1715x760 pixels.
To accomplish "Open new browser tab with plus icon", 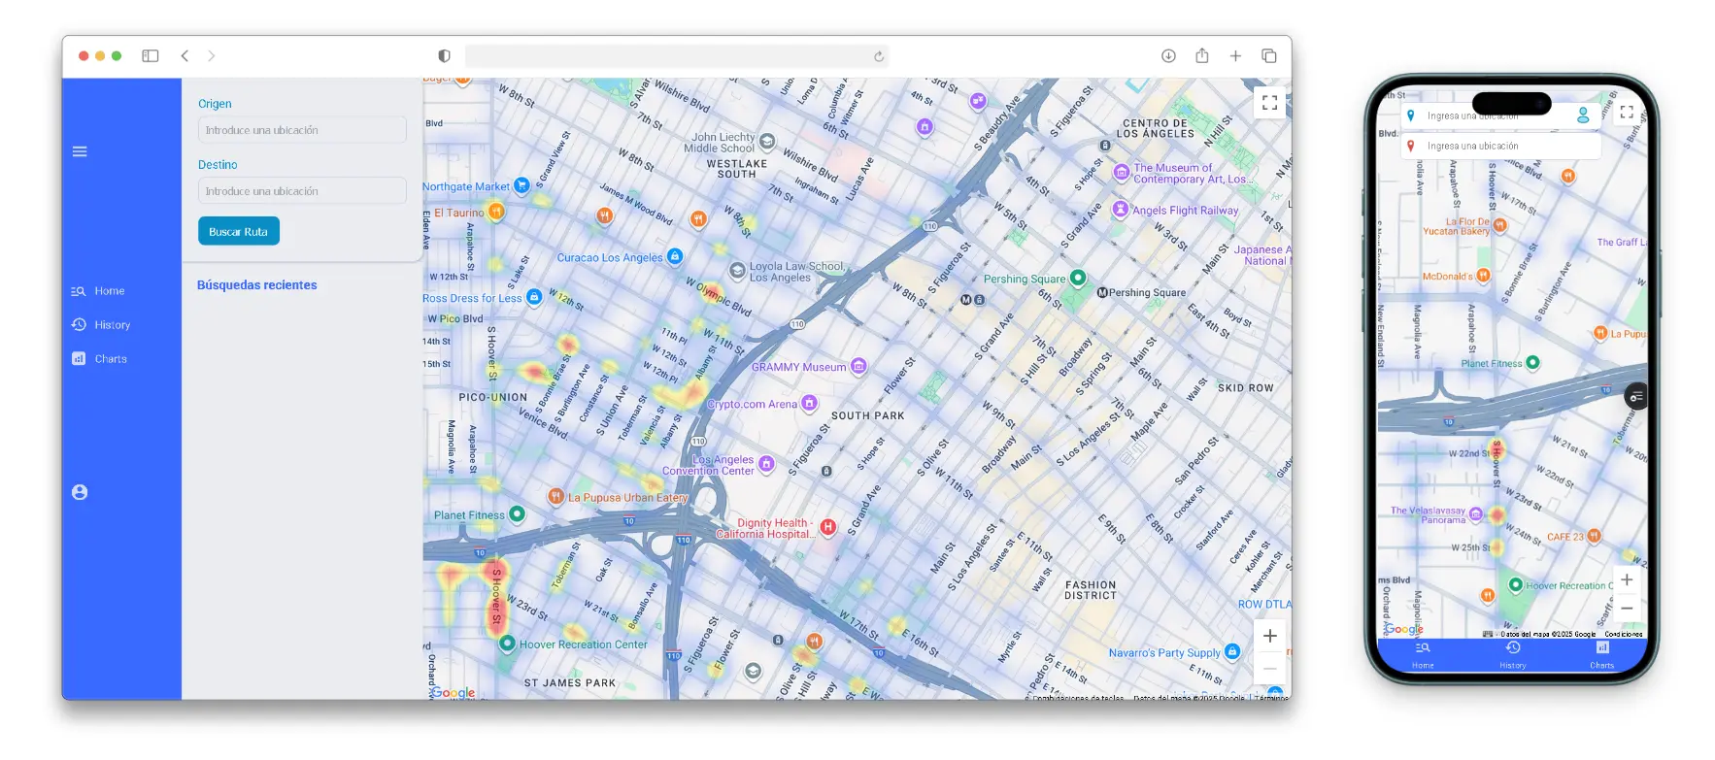I will pos(1235,56).
